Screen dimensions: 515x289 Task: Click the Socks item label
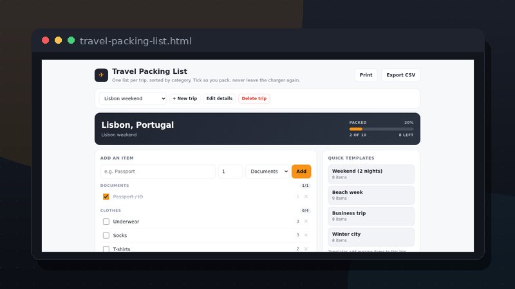120,235
